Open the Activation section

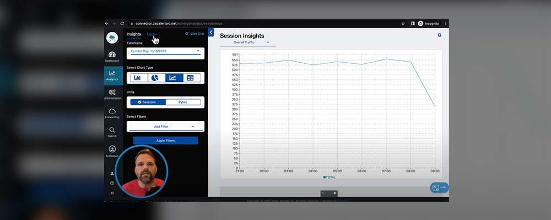(112, 151)
